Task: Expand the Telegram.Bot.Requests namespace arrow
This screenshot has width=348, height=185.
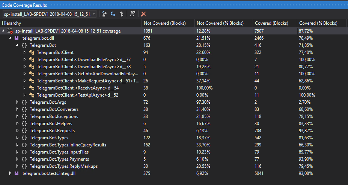Action: (17, 131)
